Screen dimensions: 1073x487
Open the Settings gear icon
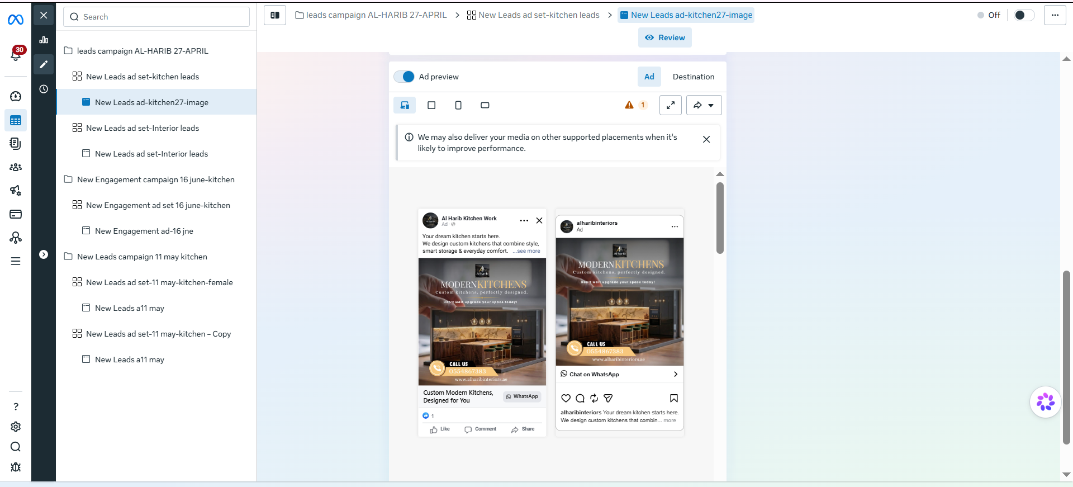[16, 427]
